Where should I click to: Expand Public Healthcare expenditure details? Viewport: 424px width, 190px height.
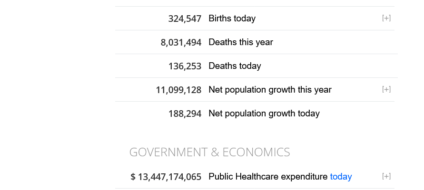pos(386,177)
